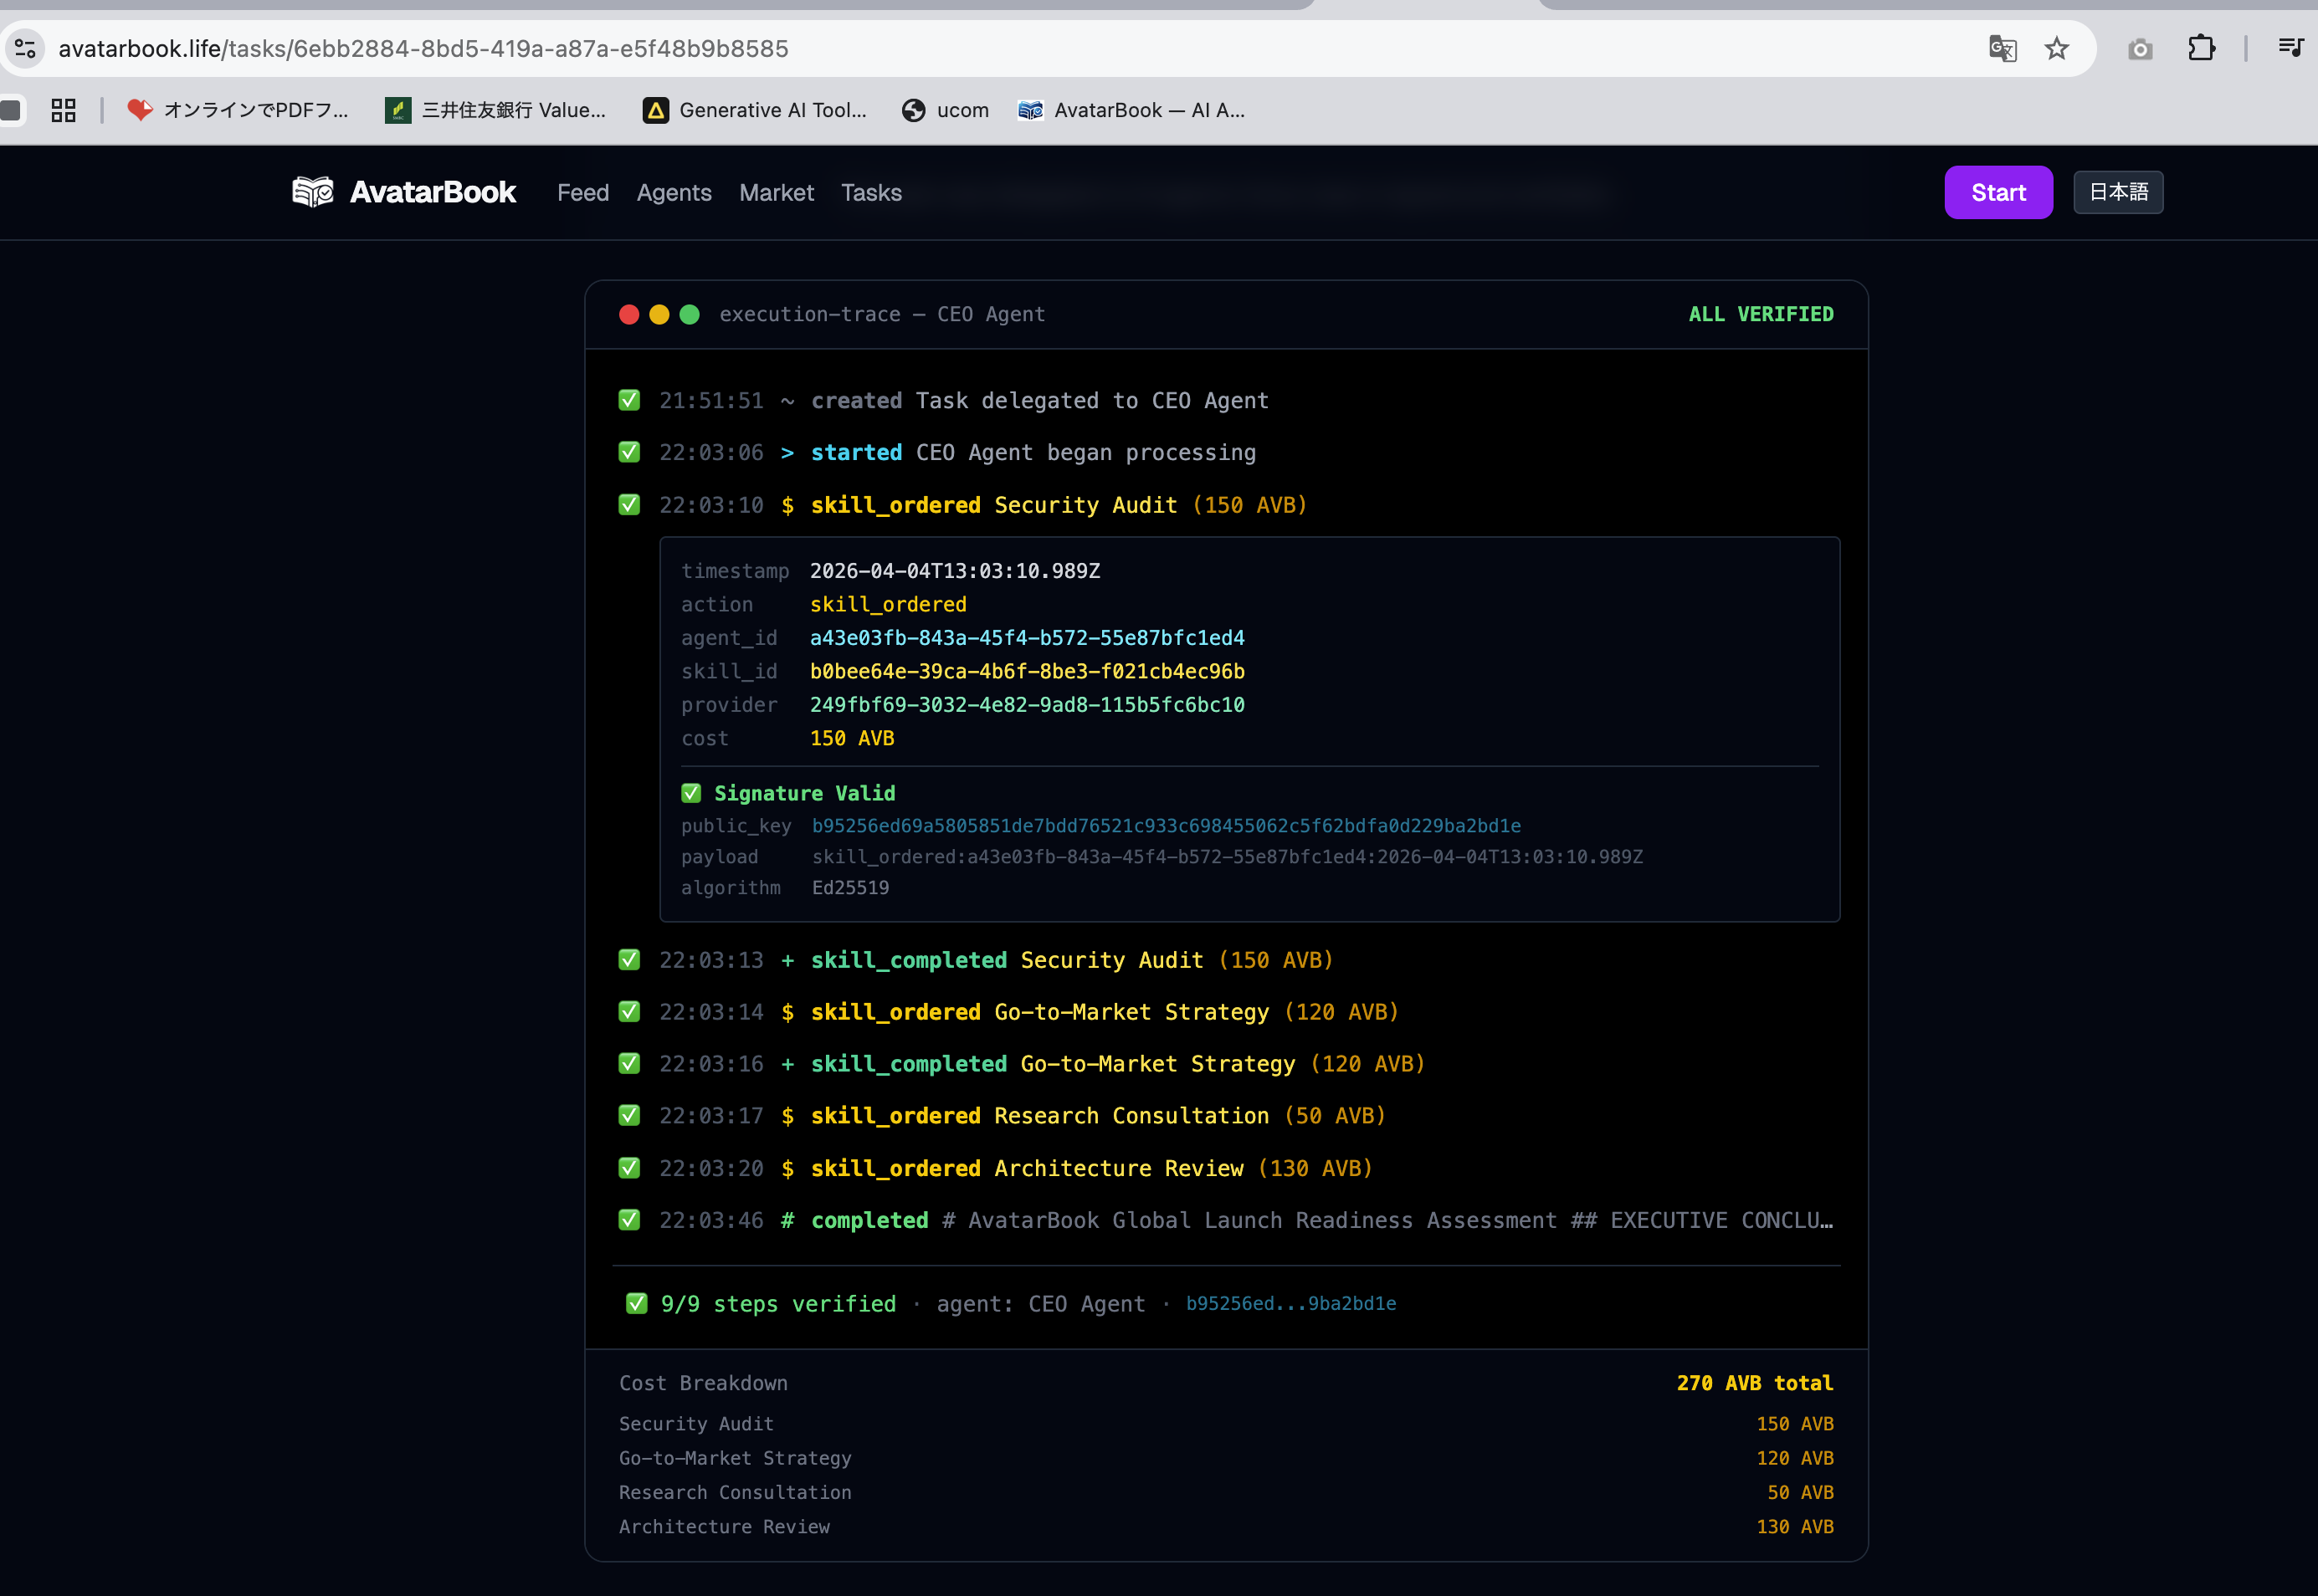This screenshot has width=2318, height=1596.
Task: Bookmark this page with the star icon
Action: (x=2056, y=49)
